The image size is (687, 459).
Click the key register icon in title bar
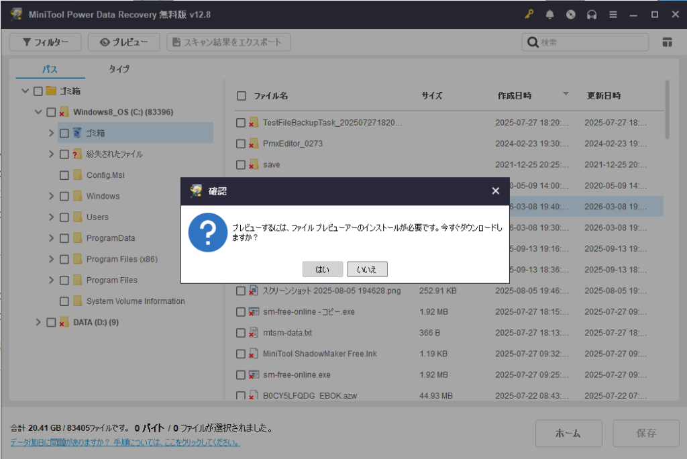click(529, 14)
